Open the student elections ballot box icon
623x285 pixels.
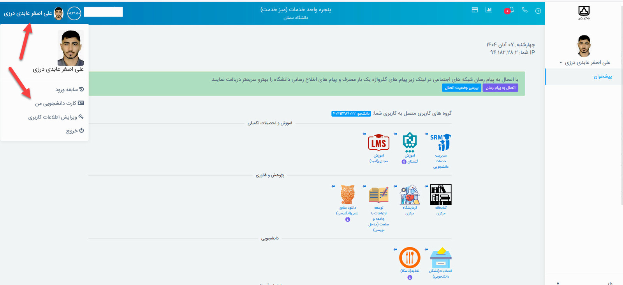pyautogui.click(x=441, y=258)
